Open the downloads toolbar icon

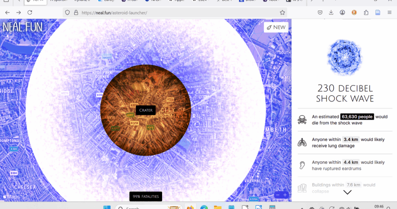coord(331,12)
